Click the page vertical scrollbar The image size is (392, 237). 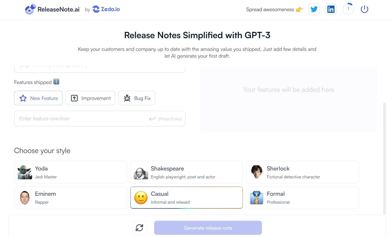[384, 158]
